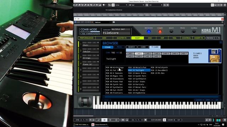Open the PERFORMANCE tab
Screen dimensions: 227x127
click(87, 38)
